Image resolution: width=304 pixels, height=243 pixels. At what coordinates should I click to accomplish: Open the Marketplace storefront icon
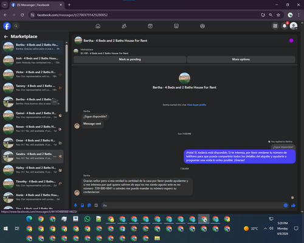176,26
